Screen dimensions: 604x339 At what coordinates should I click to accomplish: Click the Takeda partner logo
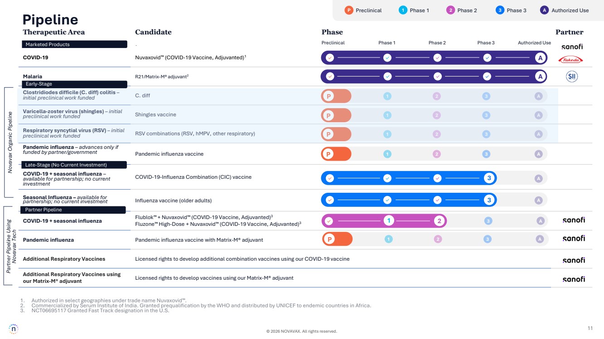pos(570,60)
